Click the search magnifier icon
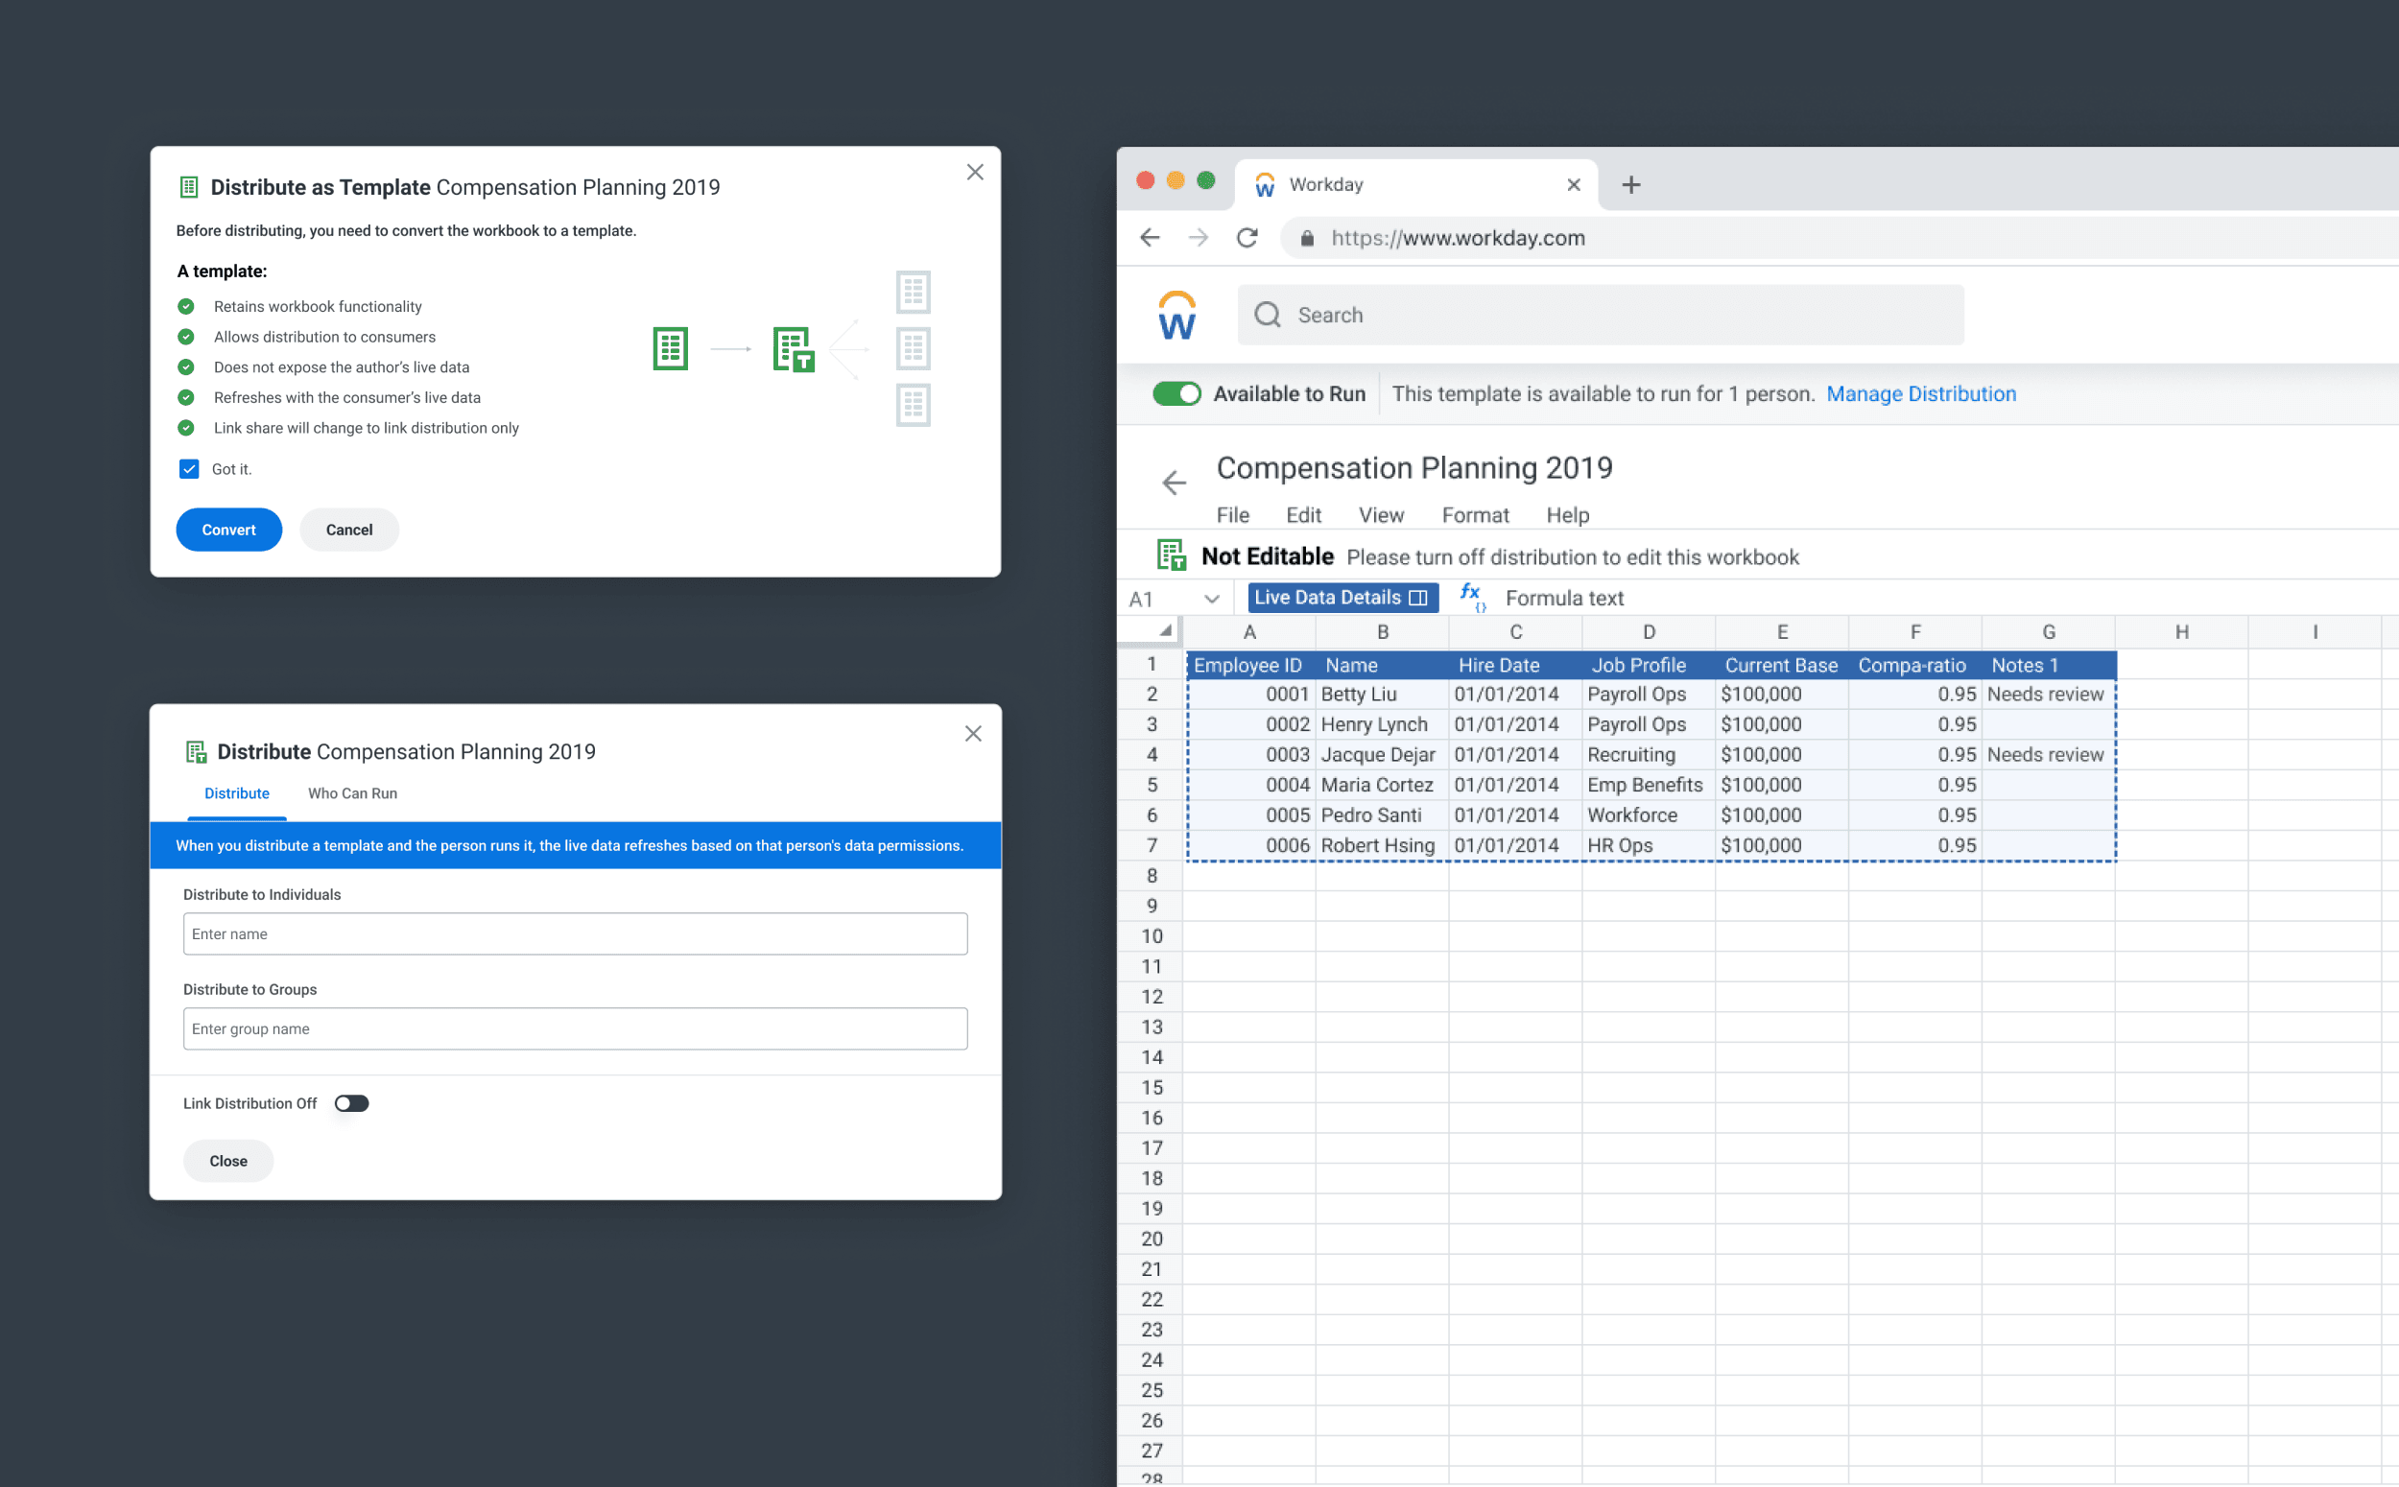 [1267, 315]
